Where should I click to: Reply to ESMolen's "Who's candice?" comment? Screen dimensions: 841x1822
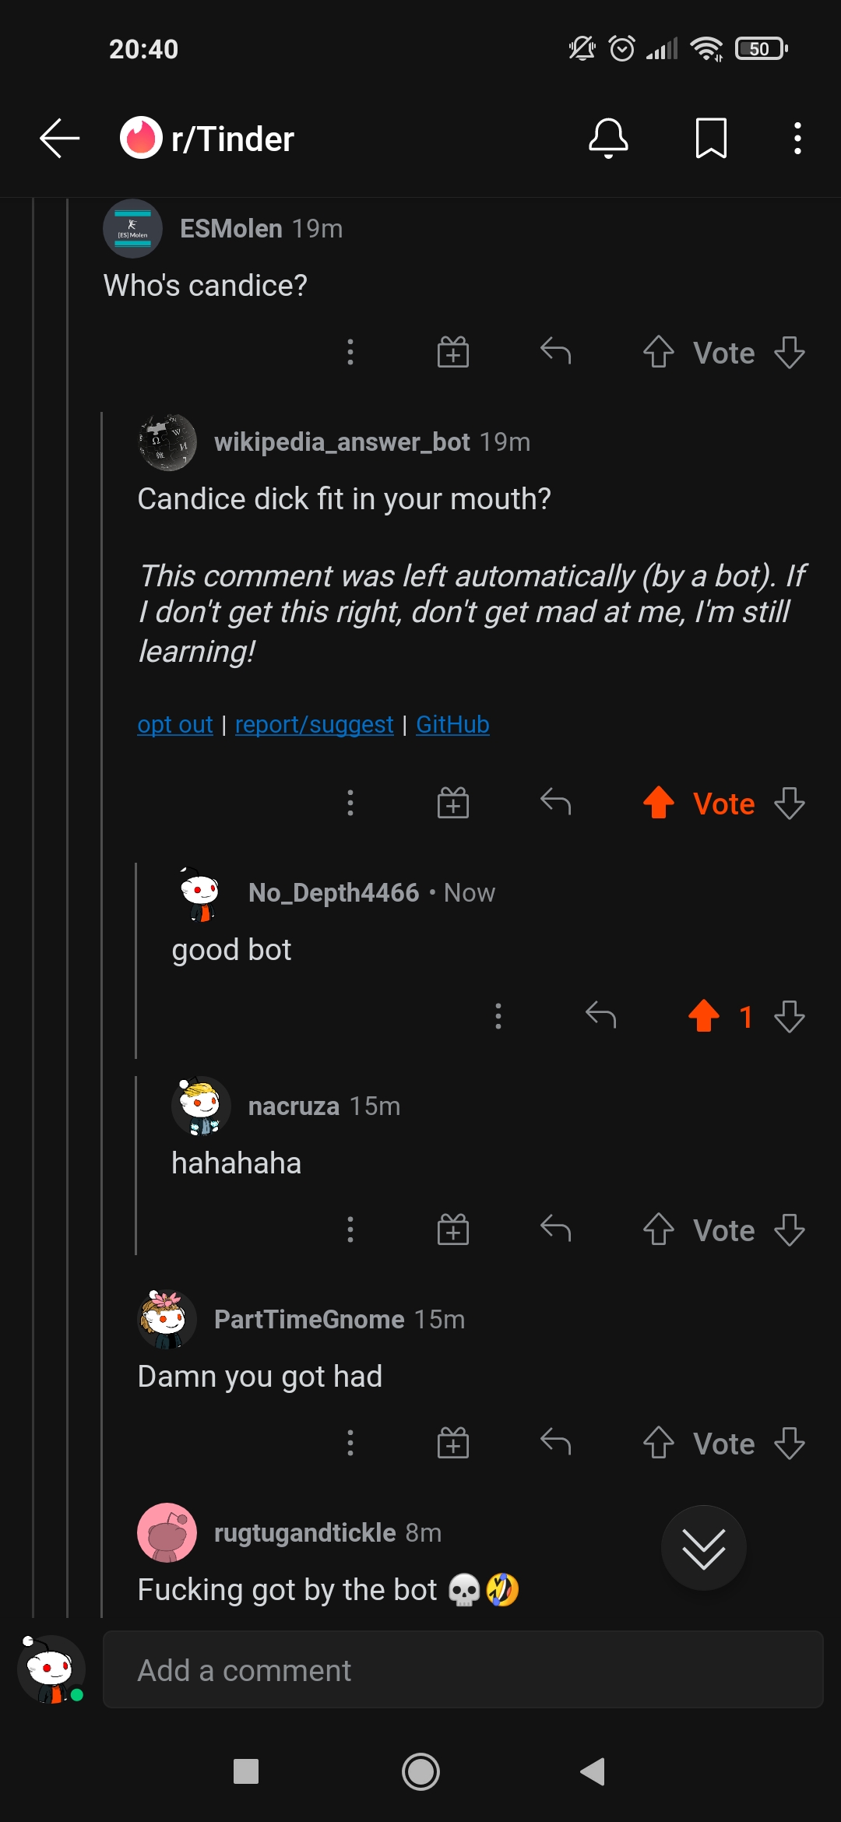[556, 352]
